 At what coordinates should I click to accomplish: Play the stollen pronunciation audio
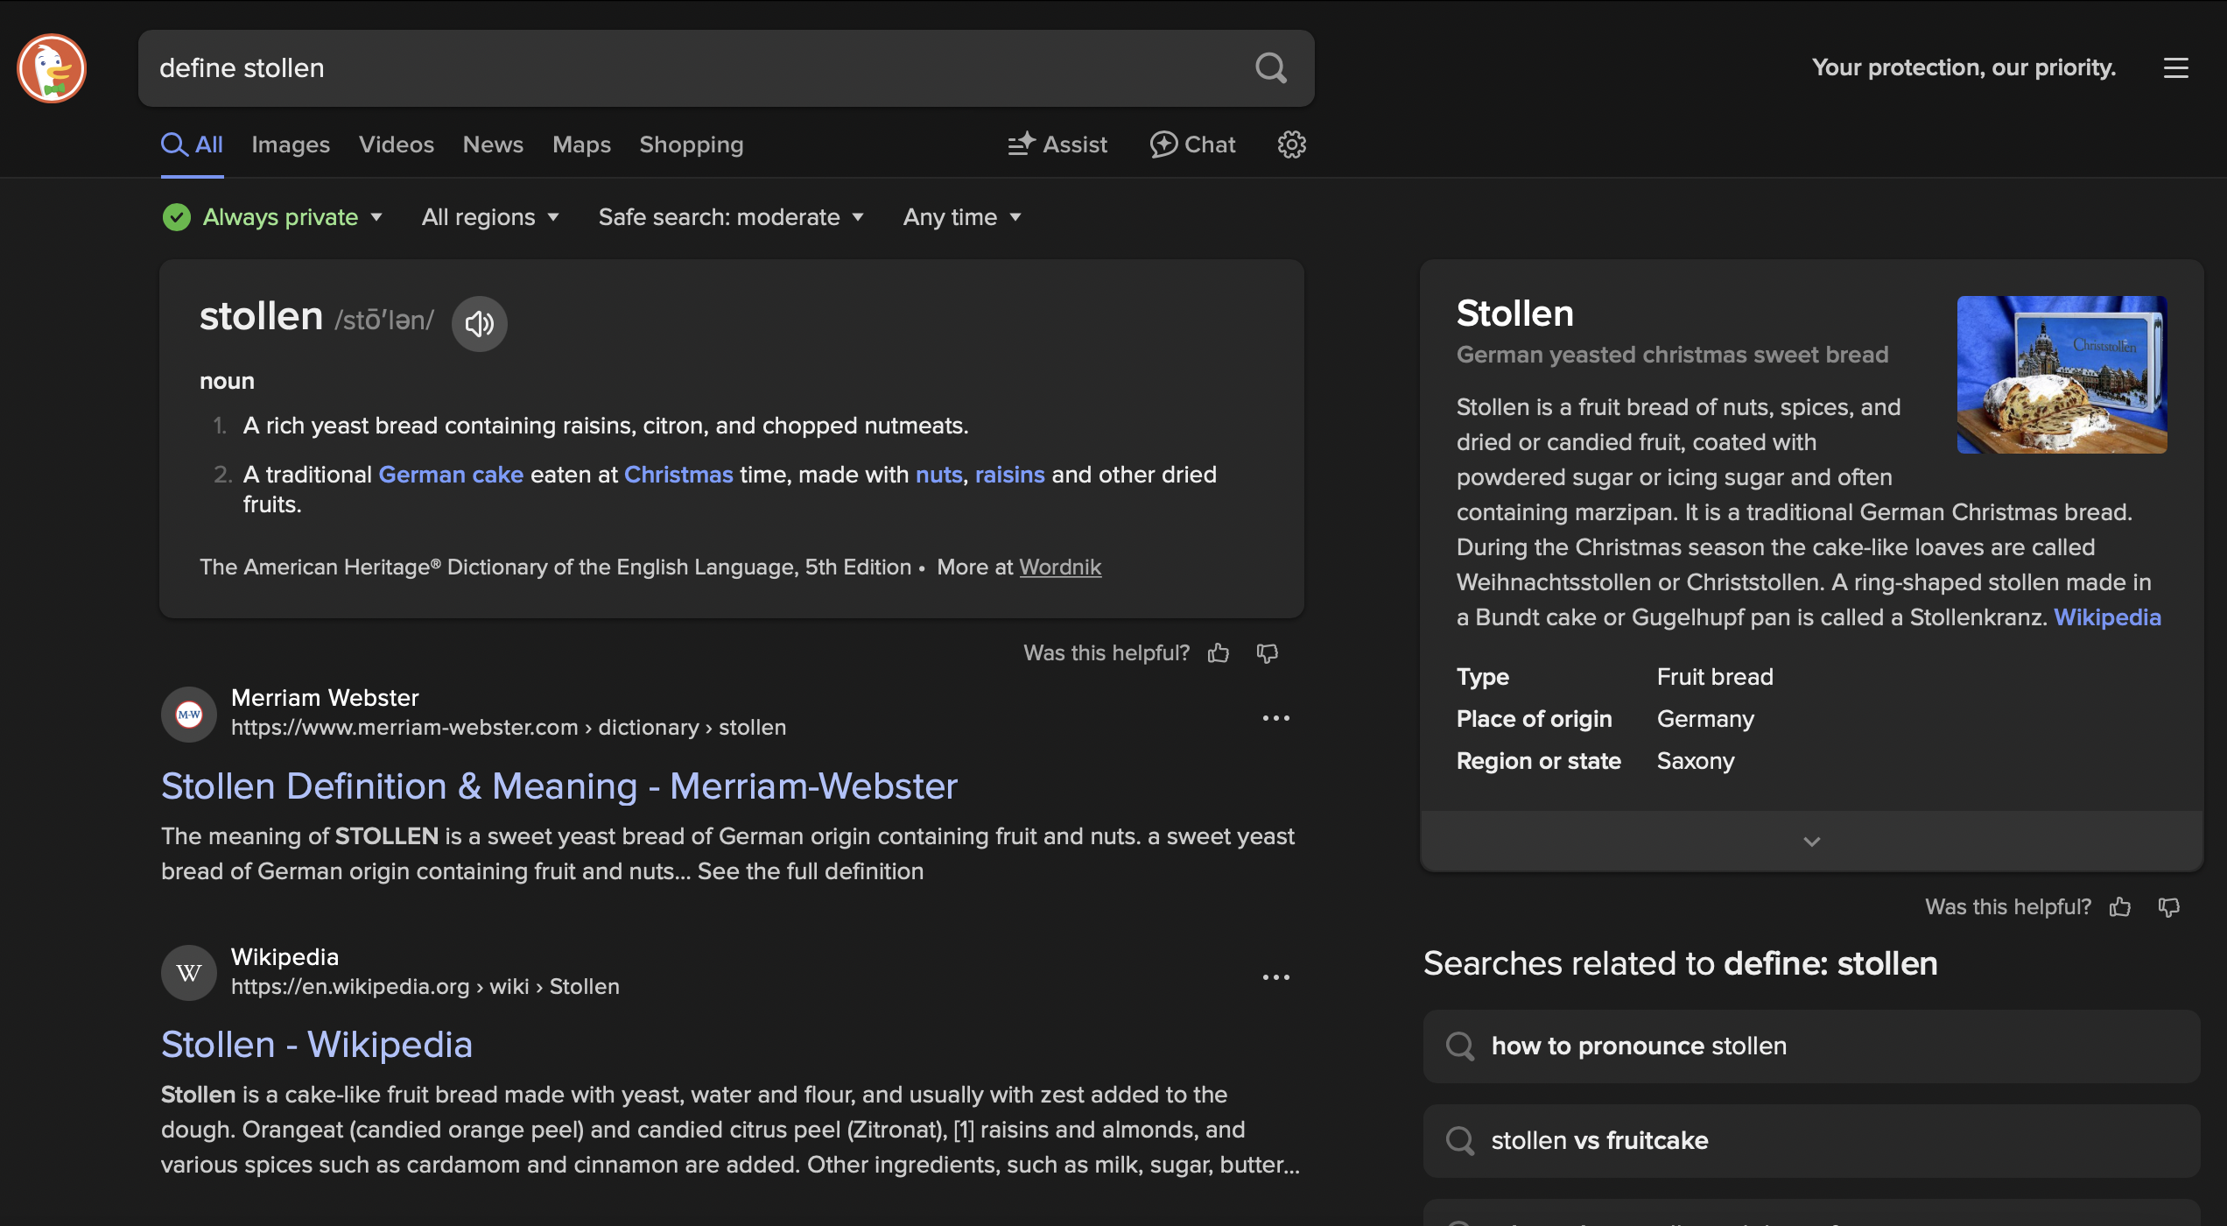[x=479, y=324]
